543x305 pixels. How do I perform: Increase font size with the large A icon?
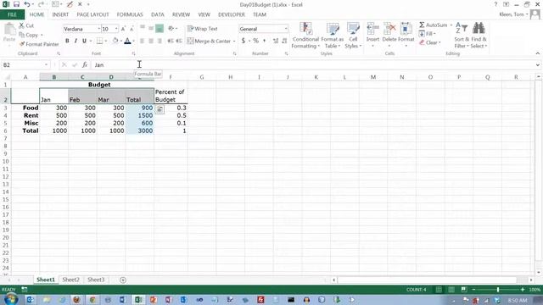point(123,29)
